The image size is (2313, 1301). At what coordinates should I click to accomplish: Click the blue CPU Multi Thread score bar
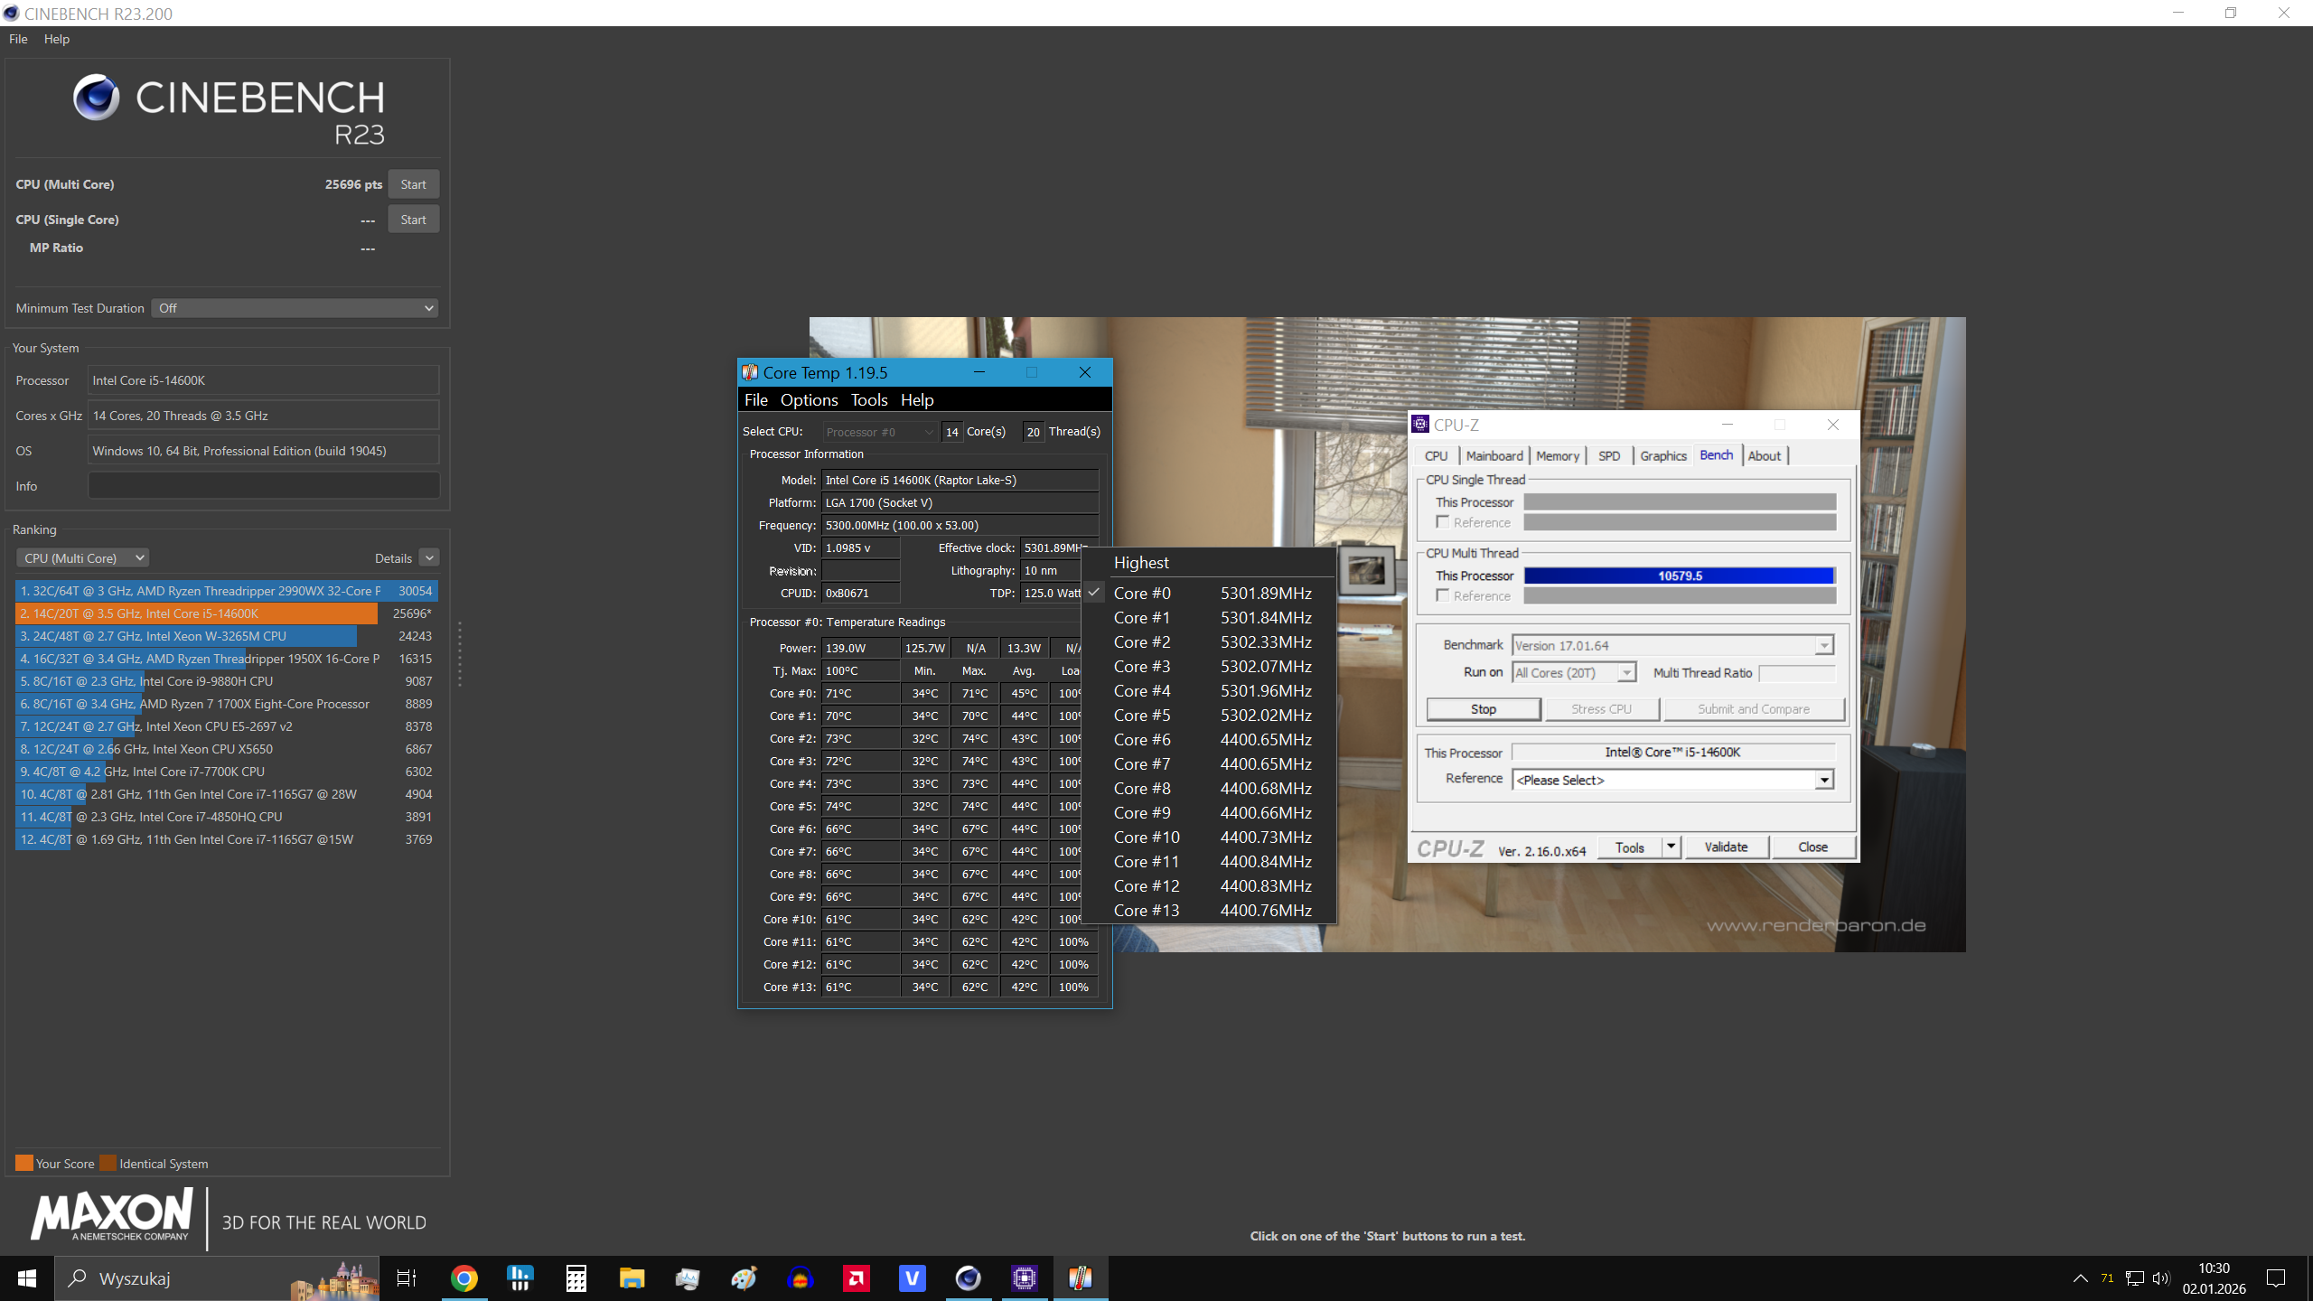[1679, 576]
